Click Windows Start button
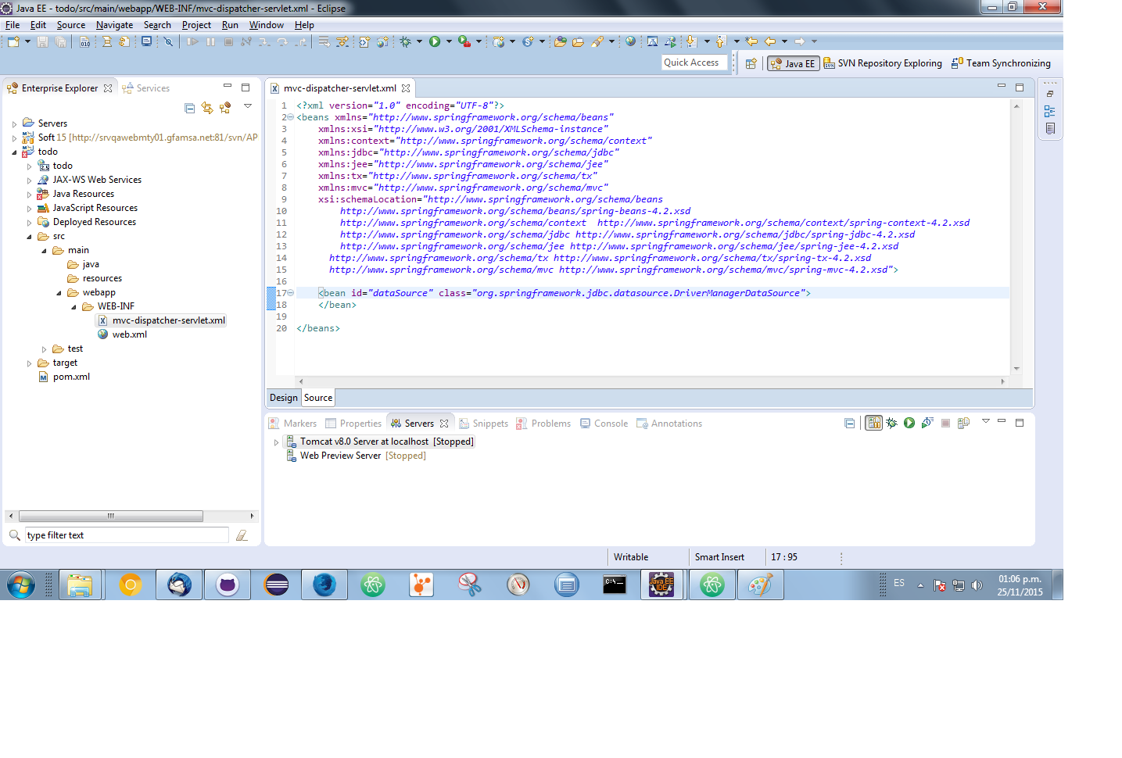The width and height of the screenshot is (1122, 758). coord(21,585)
